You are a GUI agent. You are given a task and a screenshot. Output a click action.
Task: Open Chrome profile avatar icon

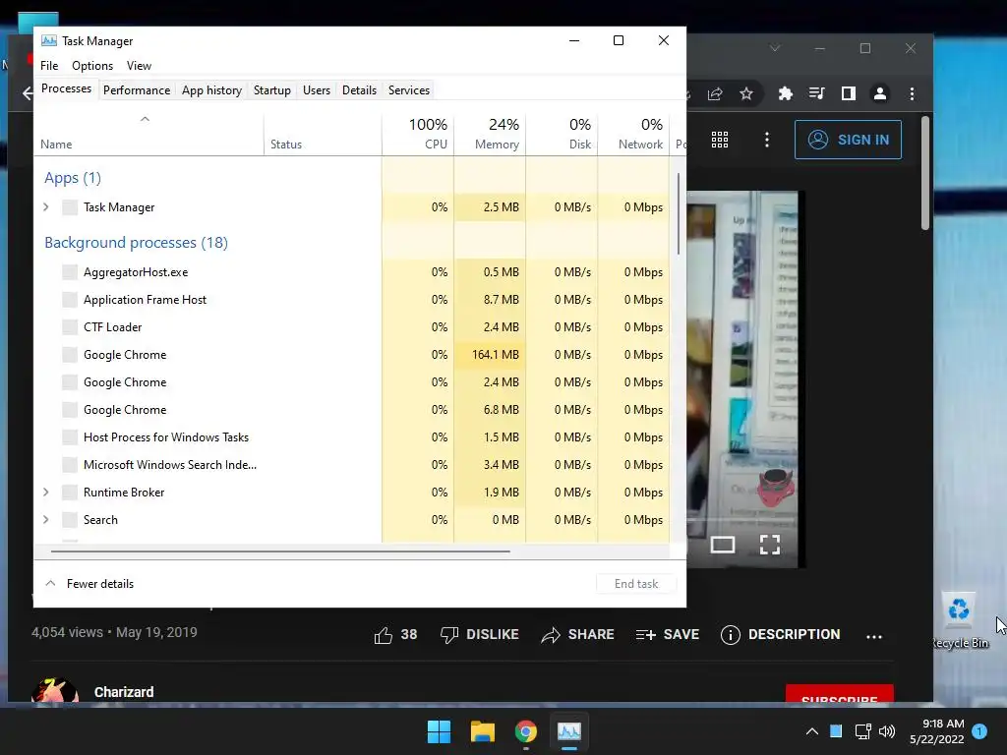click(x=880, y=93)
